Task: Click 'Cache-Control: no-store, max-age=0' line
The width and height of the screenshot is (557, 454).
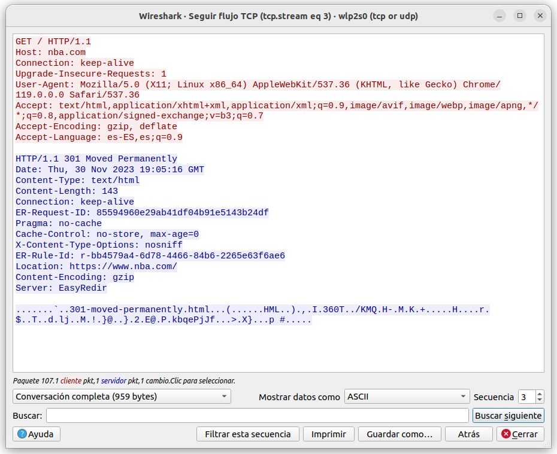Action: coord(107,234)
